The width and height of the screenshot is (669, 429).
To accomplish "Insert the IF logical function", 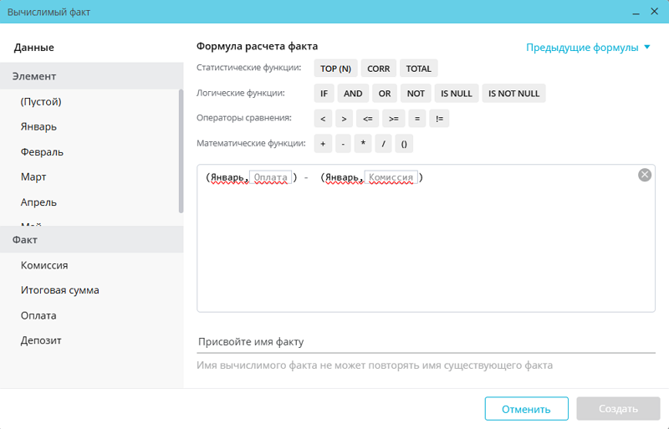I will 324,94.
